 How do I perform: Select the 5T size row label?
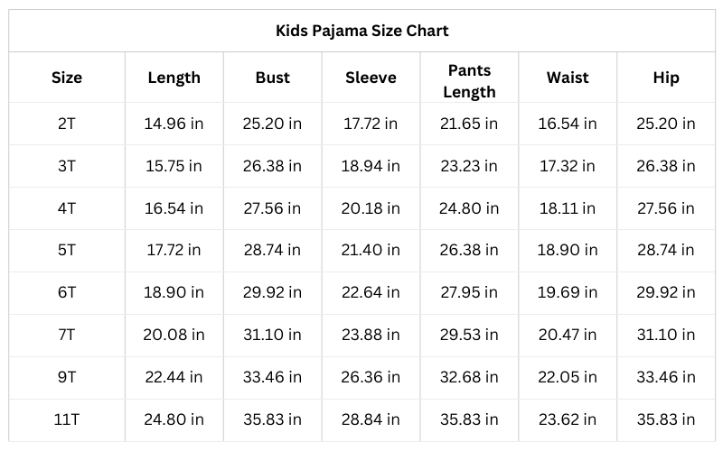click(66, 250)
